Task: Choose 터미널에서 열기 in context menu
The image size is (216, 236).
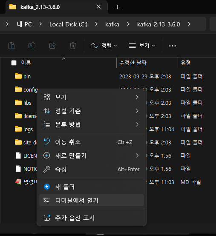Action: 92,200
